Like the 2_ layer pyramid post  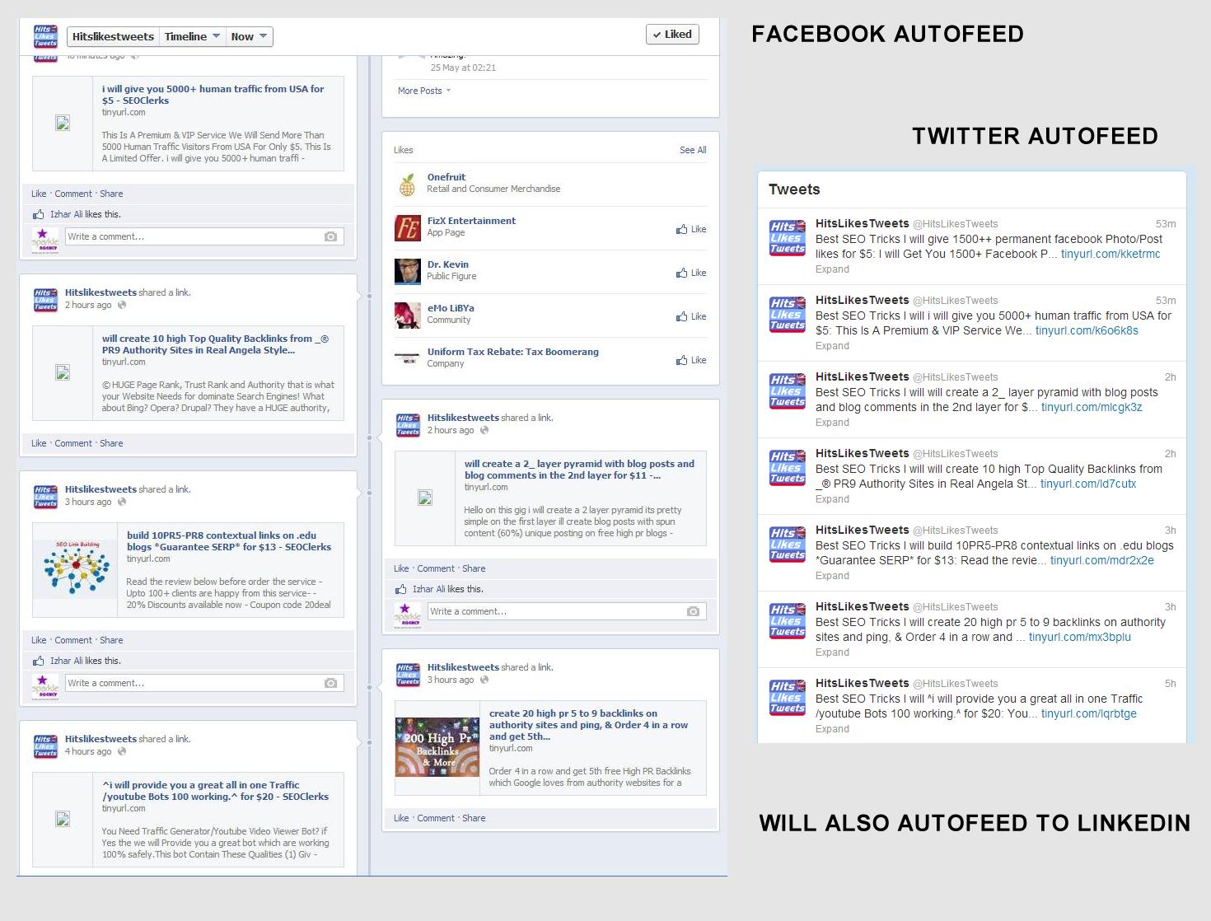click(x=401, y=568)
